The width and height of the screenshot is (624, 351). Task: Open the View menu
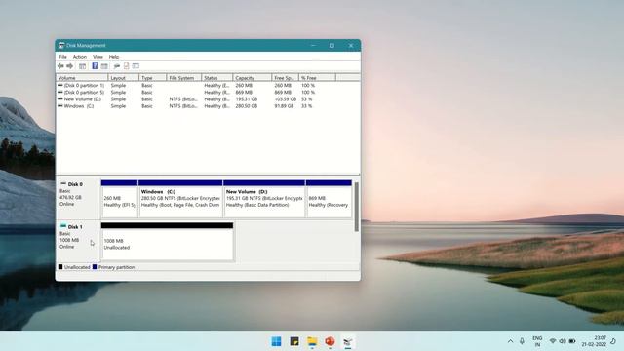(x=97, y=57)
